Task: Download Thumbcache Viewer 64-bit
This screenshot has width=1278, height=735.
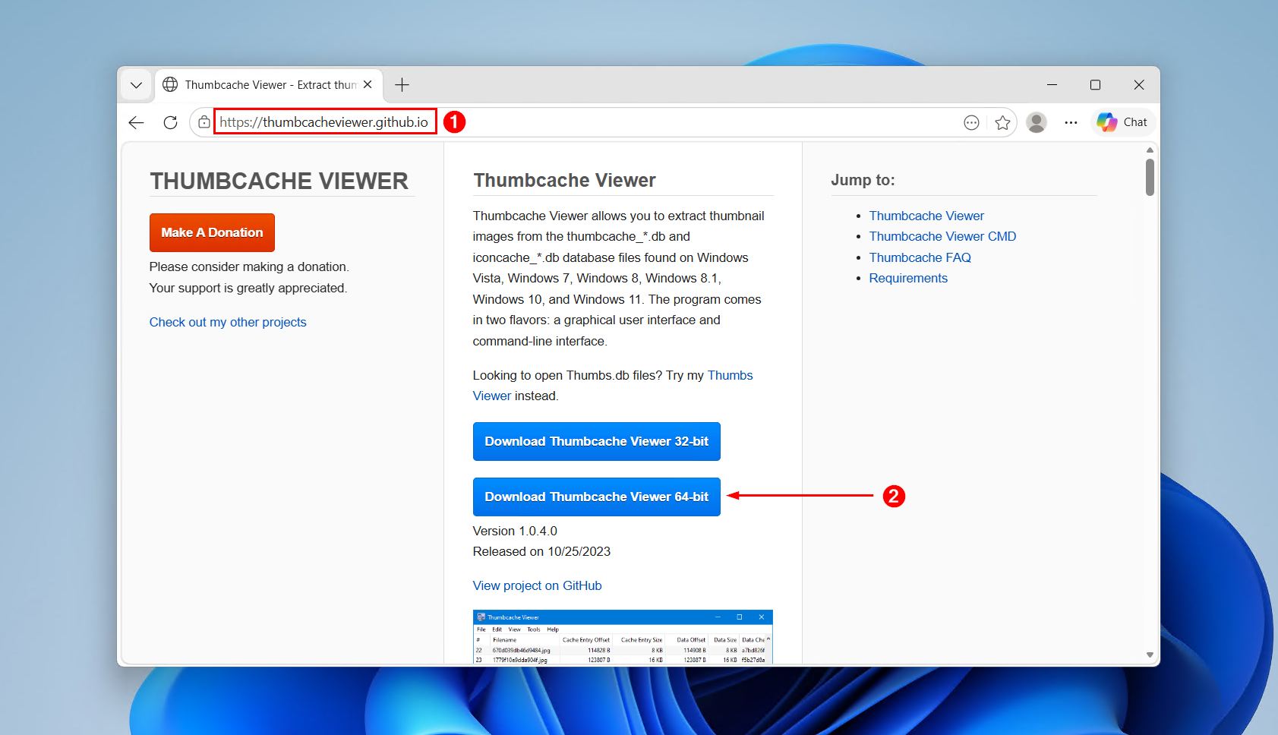Action: click(x=596, y=497)
